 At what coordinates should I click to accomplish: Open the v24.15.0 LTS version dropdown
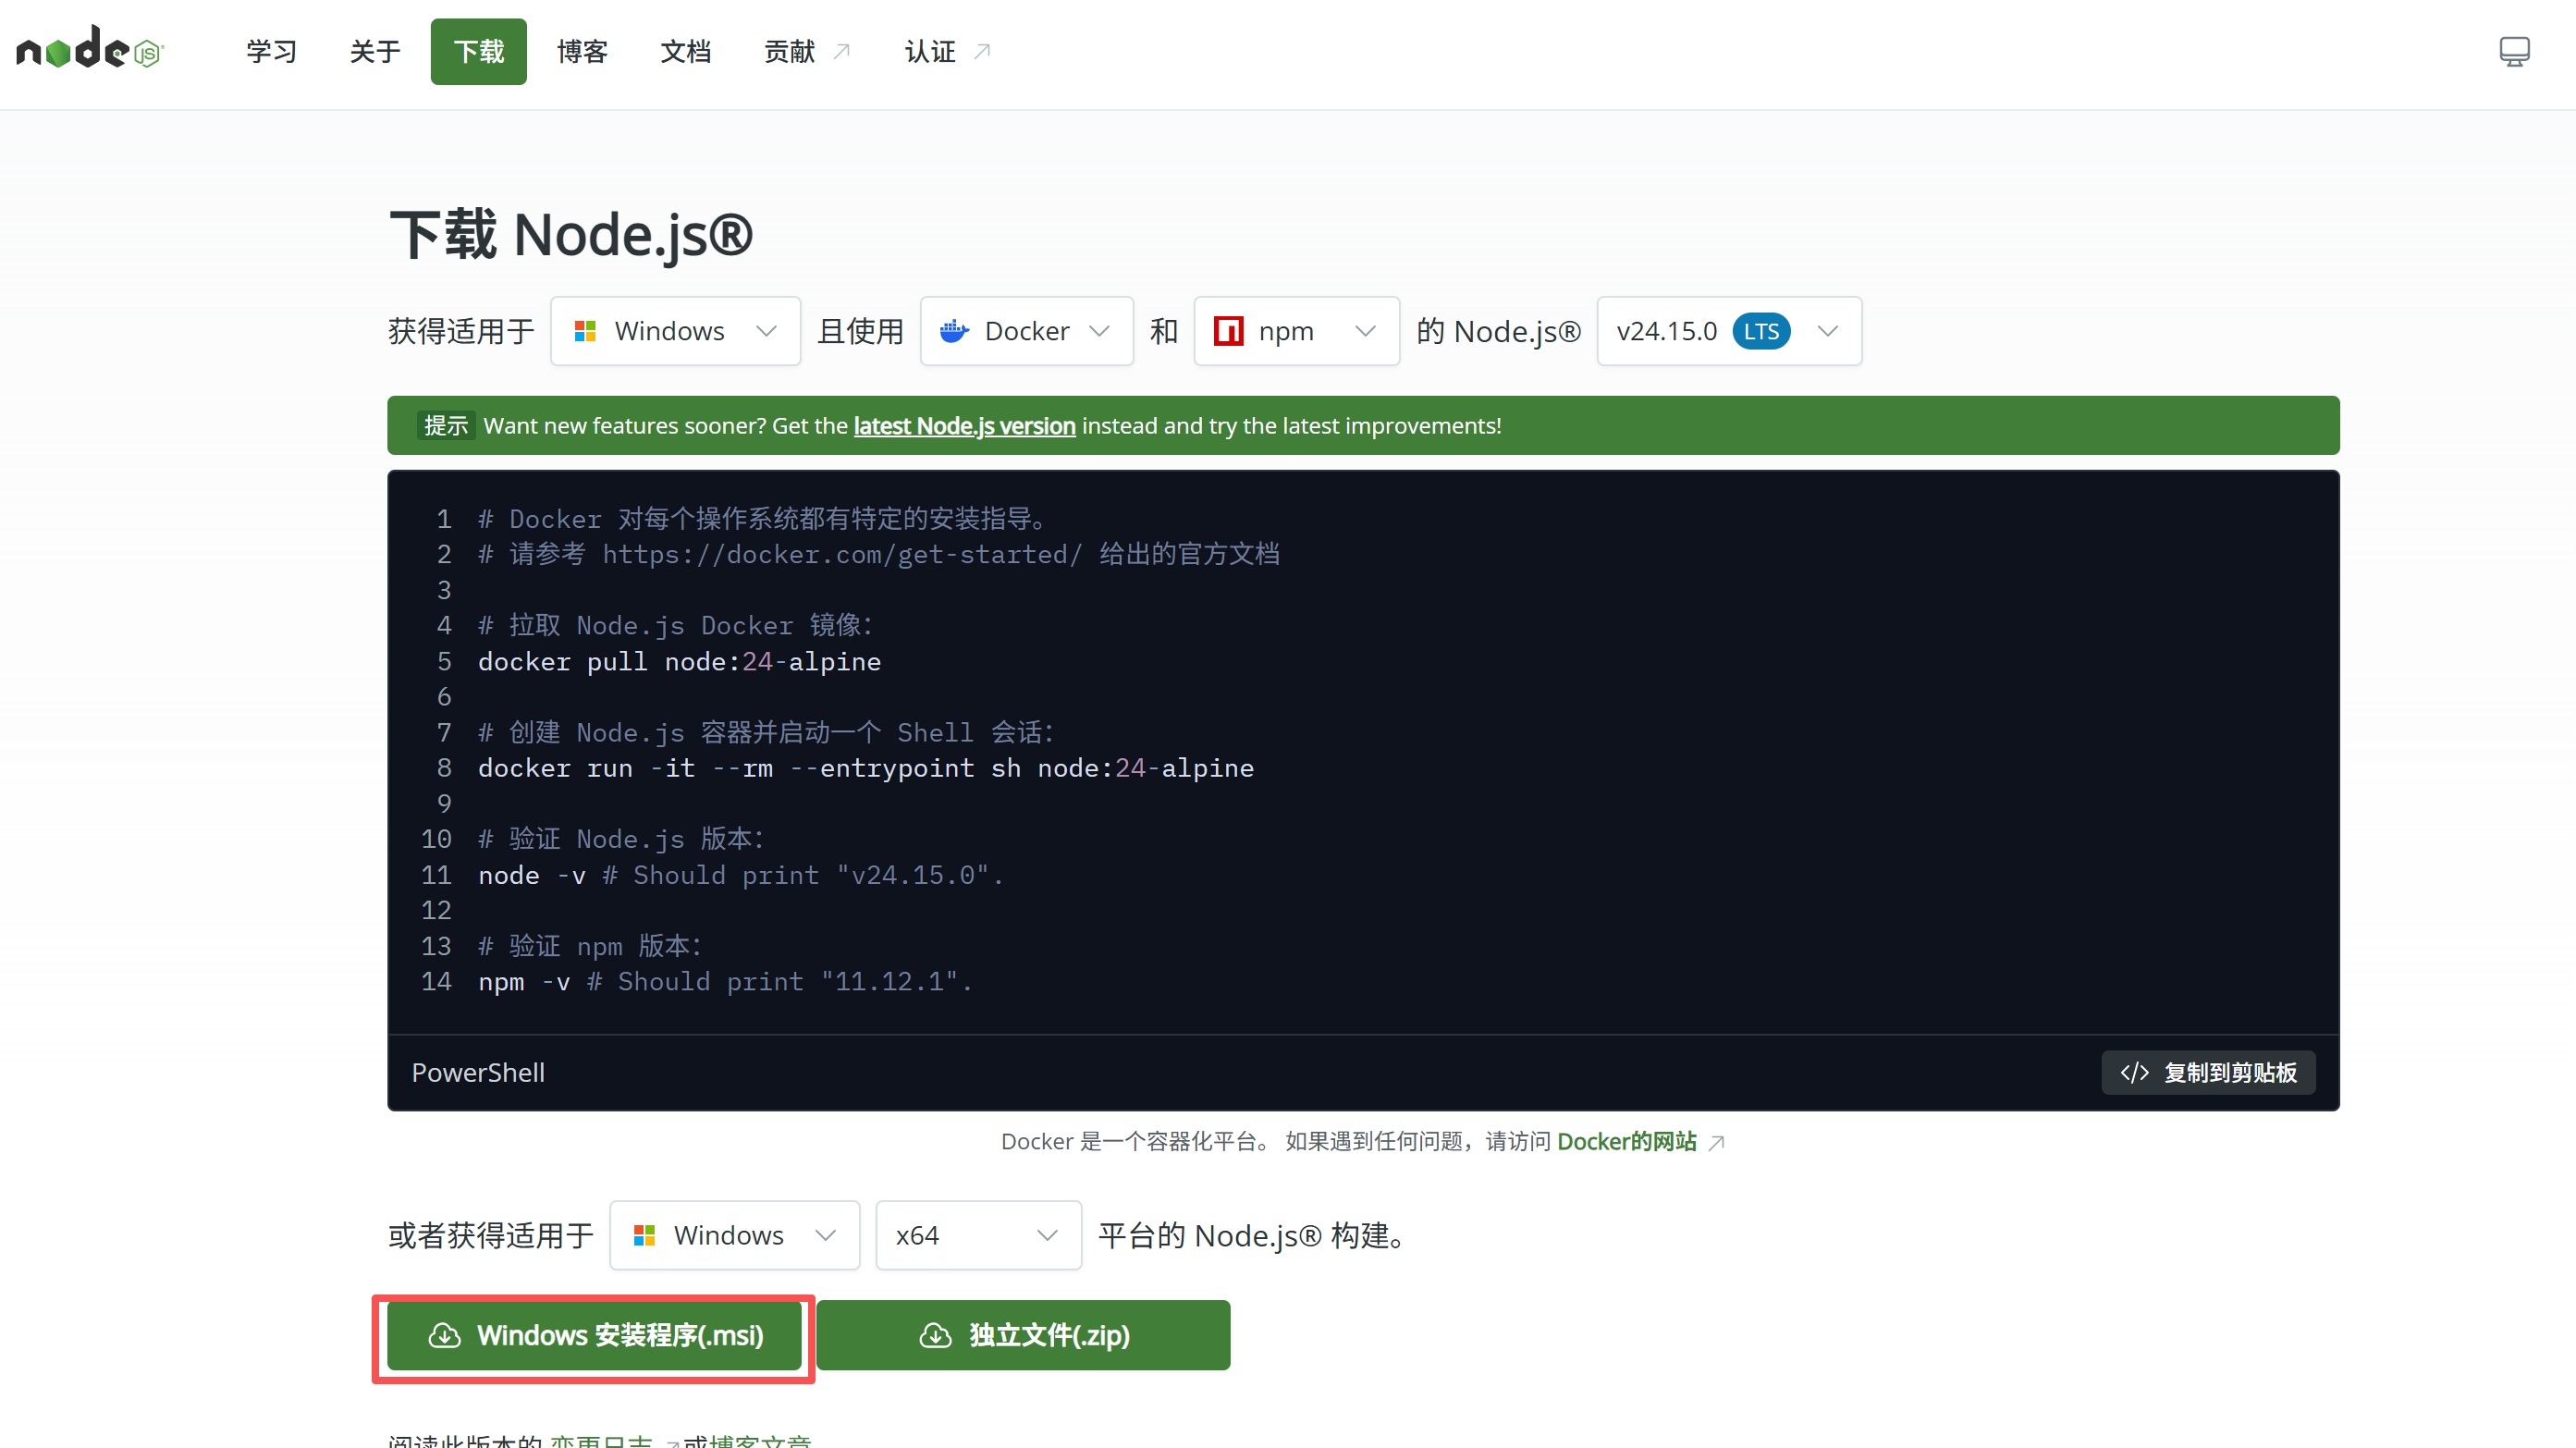[1729, 331]
